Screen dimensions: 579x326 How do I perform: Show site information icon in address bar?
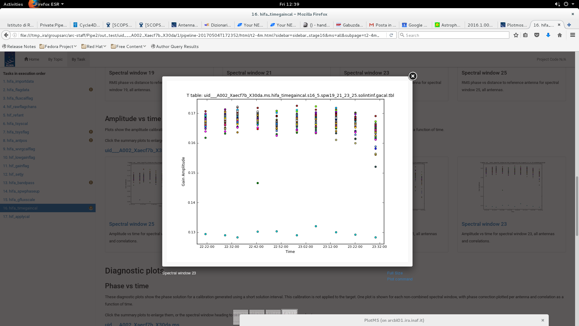coord(14,35)
